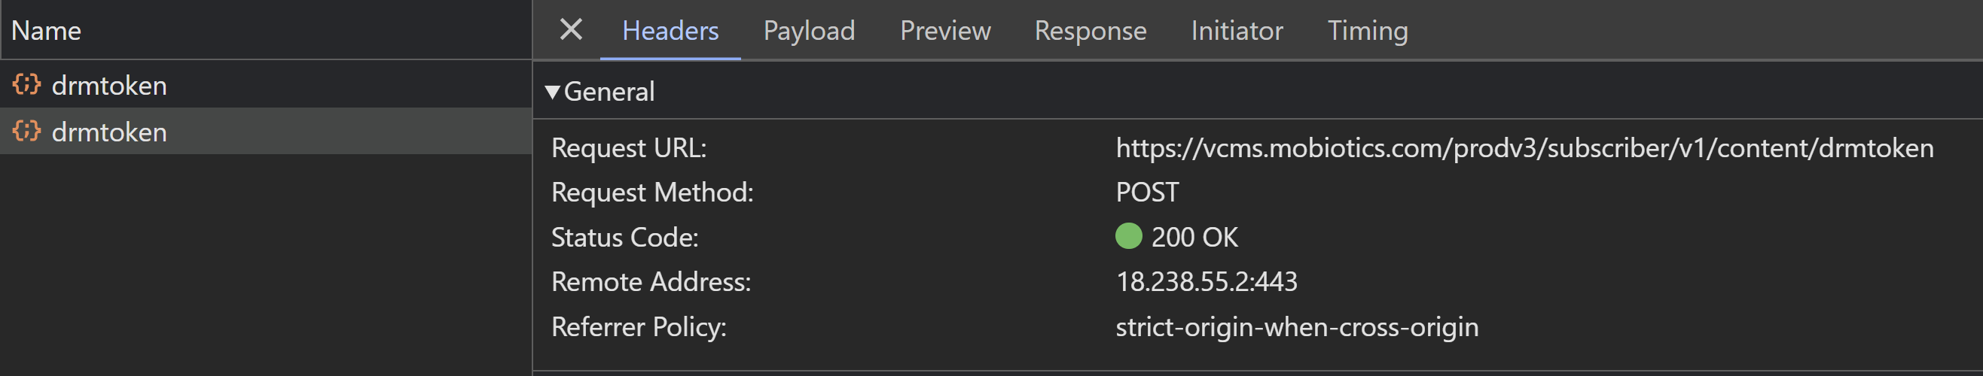View the Initiator tab
Image resolution: width=1983 pixels, height=376 pixels.
click(x=1237, y=31)
